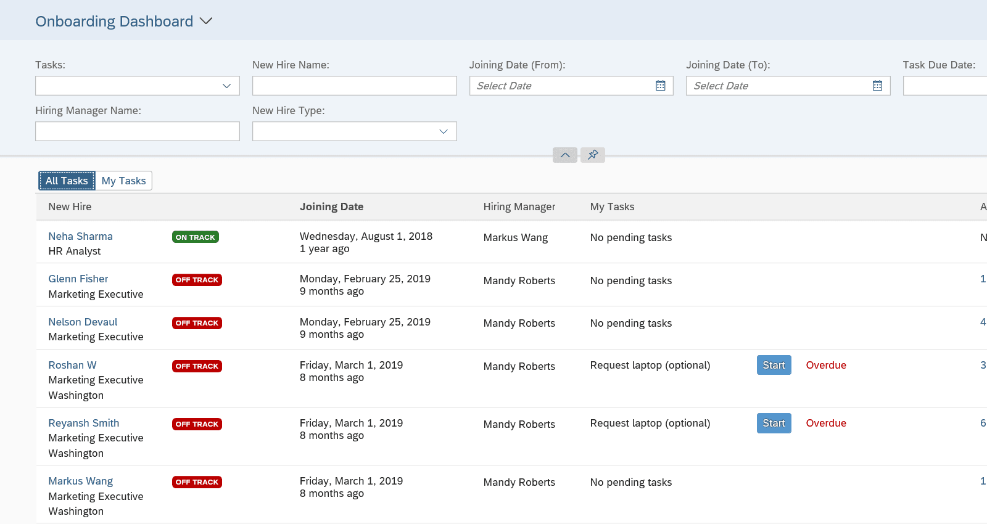Viewport: 987px width, 524px height.
Task: Click OFF TRACK badge for Reyansh Smith
Action: pos(197,424)
